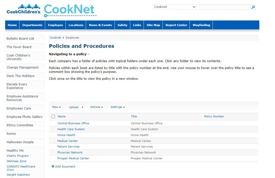Open Wellness Zone sub-link

pyautogui.click(x=16, y=161)
